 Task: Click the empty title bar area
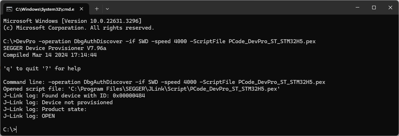coord(229,7)
